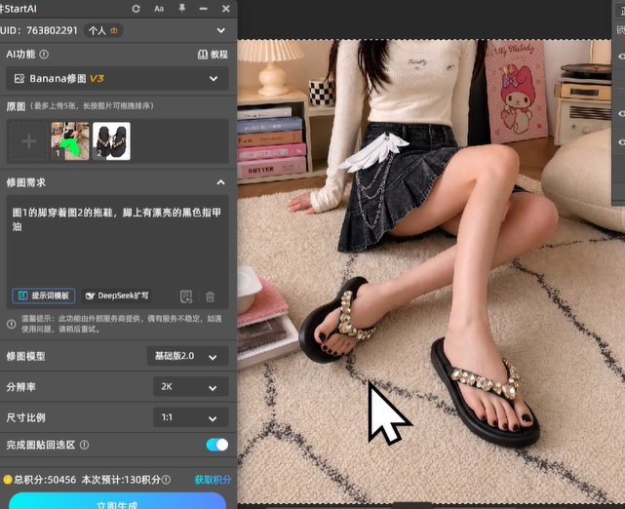This screenshot has width=625, height=509.
Task: Click the plus box to add source image
Action: point(28,141)
